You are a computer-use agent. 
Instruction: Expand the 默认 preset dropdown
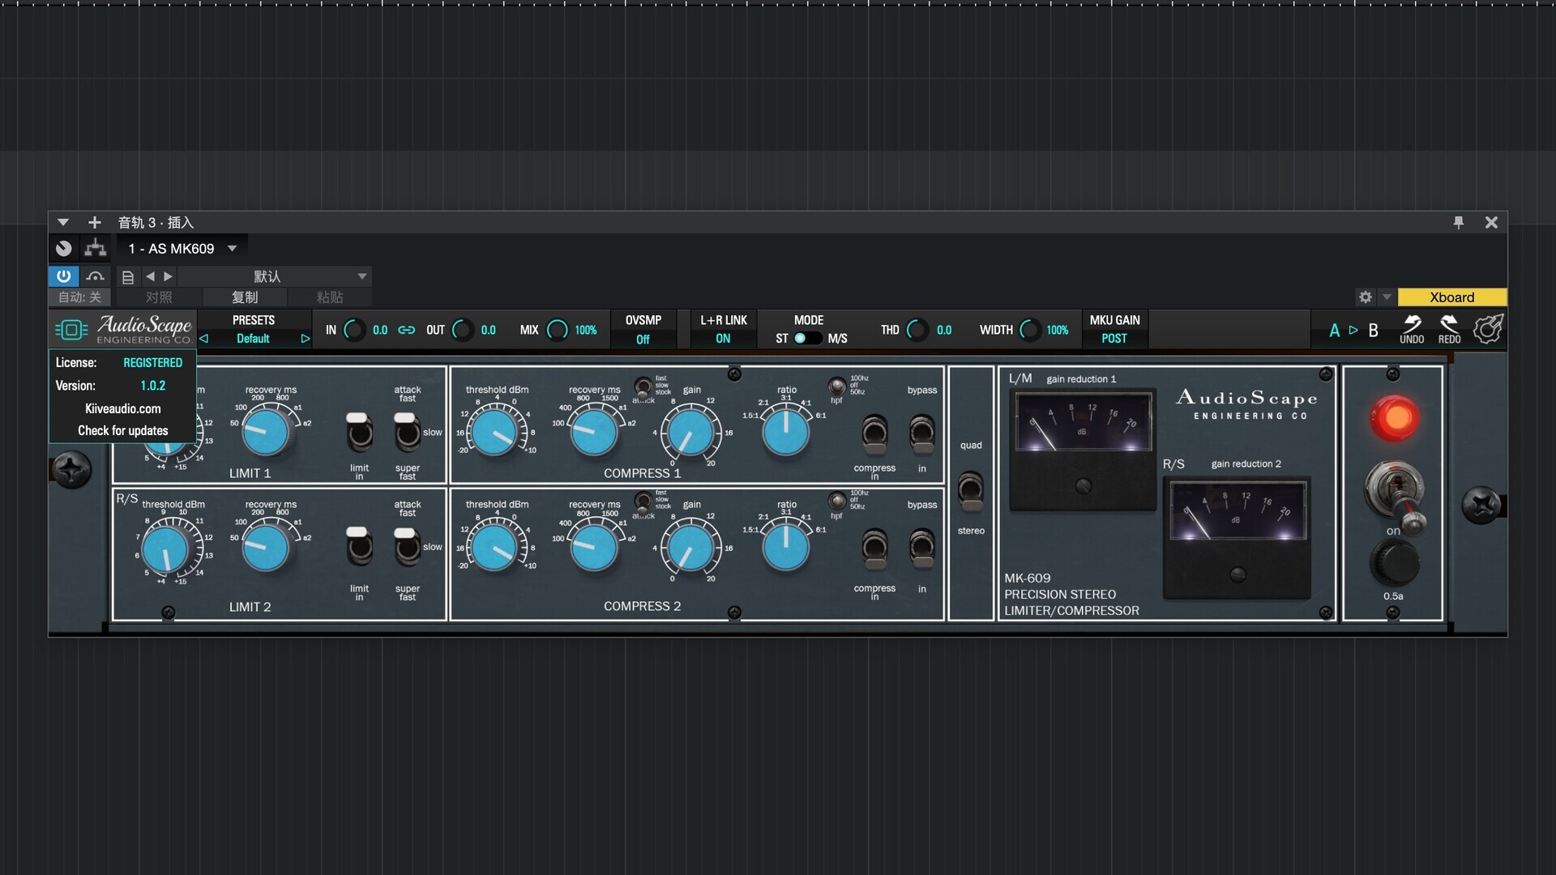[361, 276]
